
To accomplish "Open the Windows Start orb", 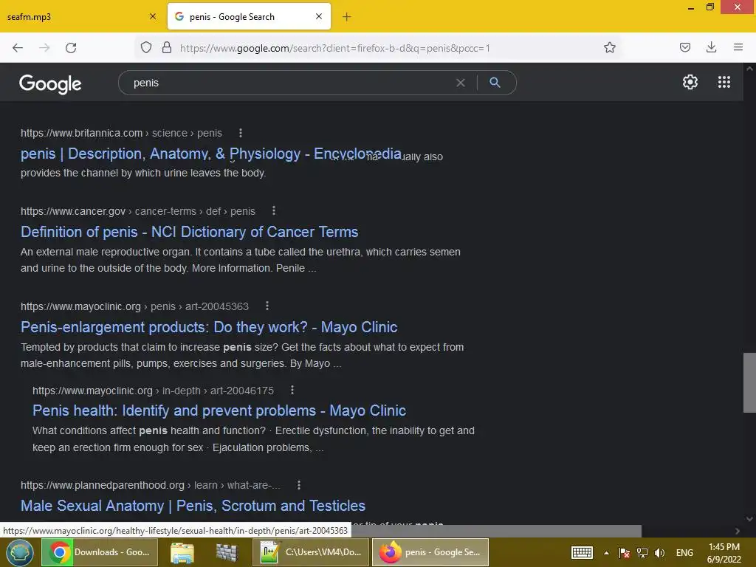I will [19, 552].
